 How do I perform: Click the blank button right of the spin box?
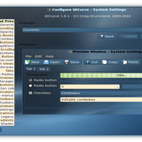(x=132, y=87)
